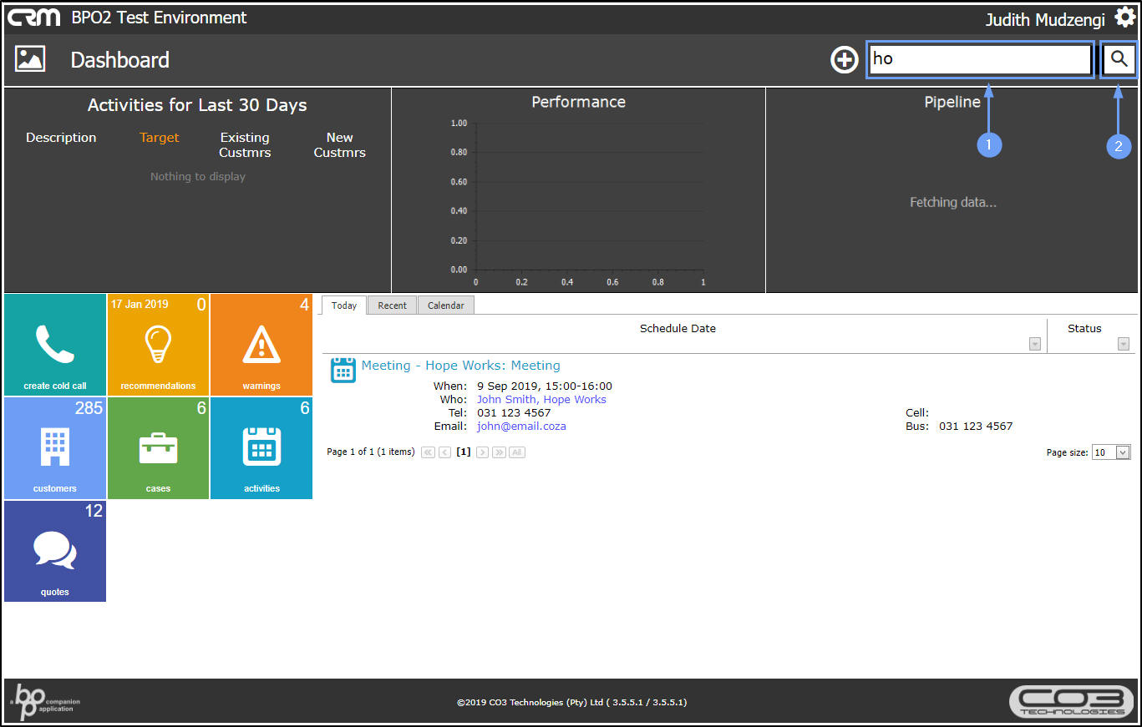Click the meeting time 9 Sep 2019, 15:00-16:00
Image resolution: width=1142 pixels, height=727 pixels.
coord(545,386)
